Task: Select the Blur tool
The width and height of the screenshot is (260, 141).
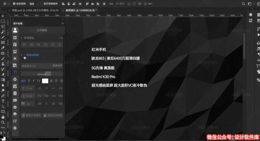Action: point(3,85)
